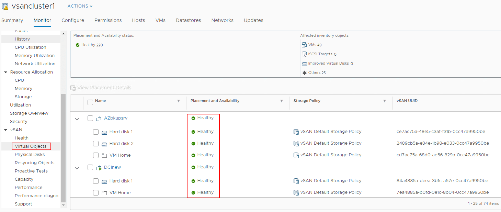The image size is (501, 212).
Task: Click the Name column filter icon
Action: (178, 101)
